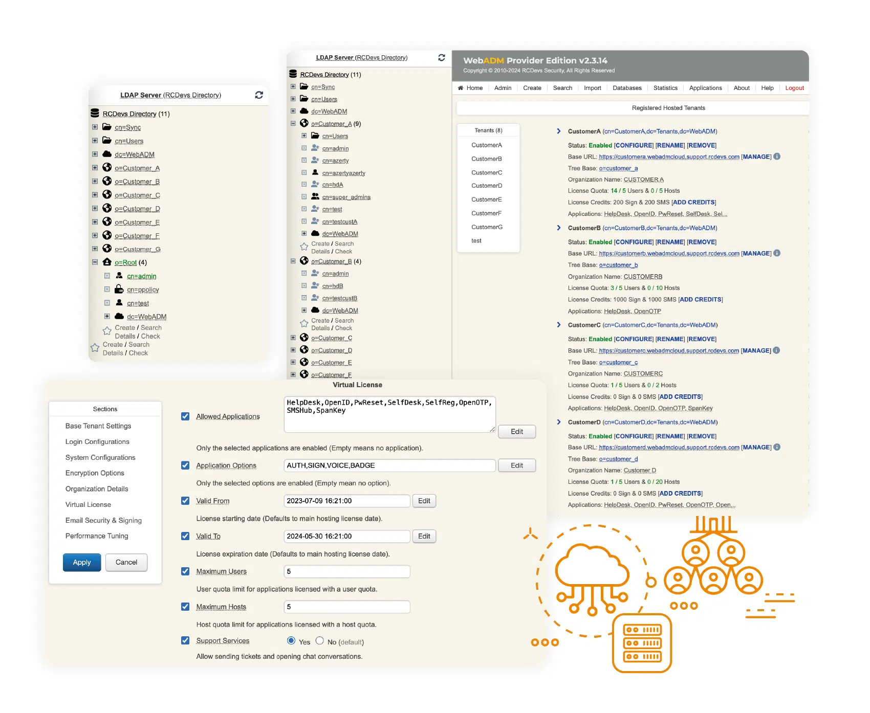Click [ADD CREDITS] link for CustomerA
The height and width of the screenshot is (713, 870).
pyautogui.click(x=693, y=202)
